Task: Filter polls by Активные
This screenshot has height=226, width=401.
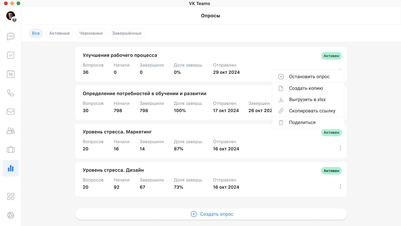Action: pyautogui.click(x=60, y=33)
